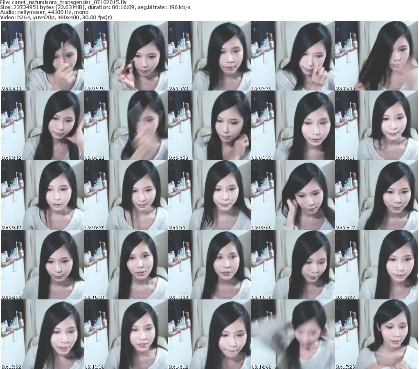Choose the motion-blurred frame at 00:14:48
The height and width of the screenshot is (369, 419).
point(293,334)
